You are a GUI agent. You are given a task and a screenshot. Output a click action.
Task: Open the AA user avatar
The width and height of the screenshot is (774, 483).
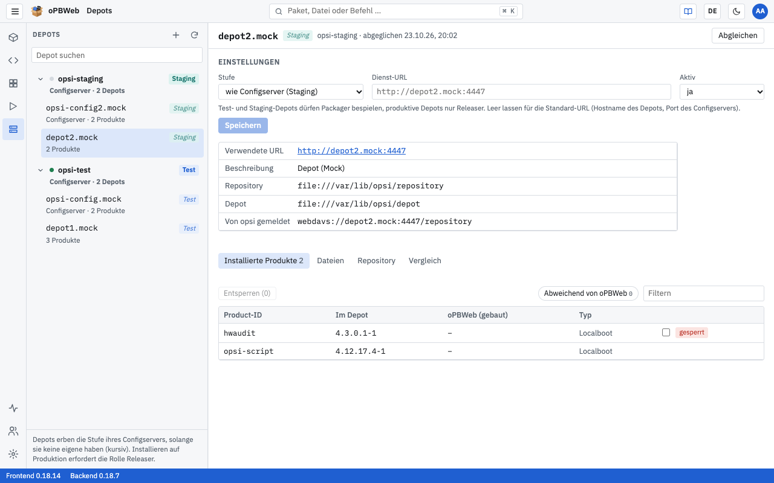coord(760,11)
